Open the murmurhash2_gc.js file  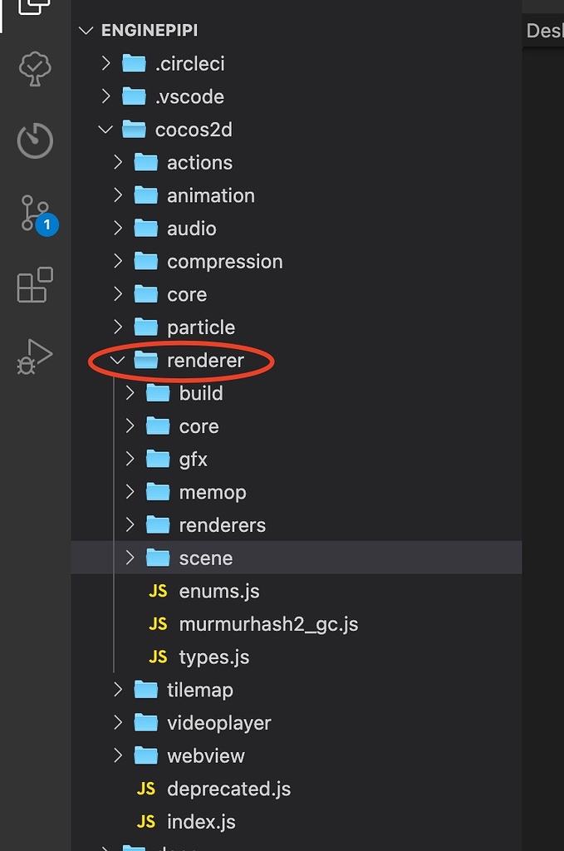(268, 624)
